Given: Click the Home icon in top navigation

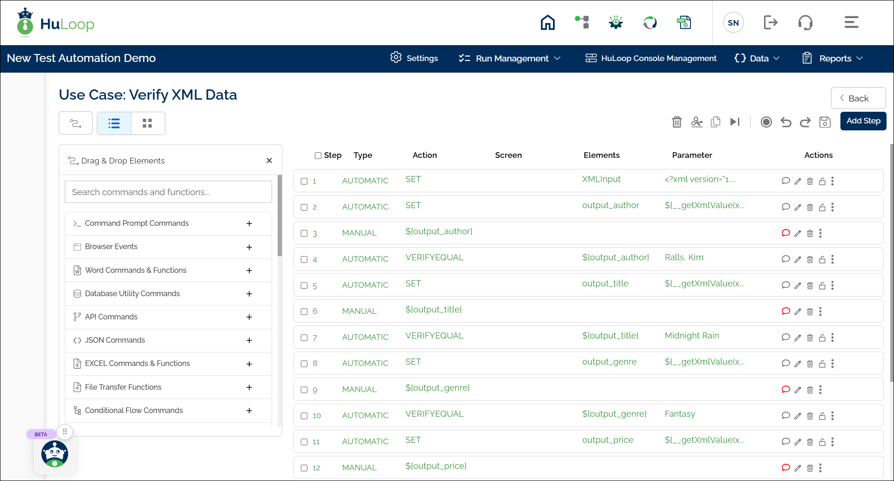Looking at the screenshot, I should [x=547, y=22].
